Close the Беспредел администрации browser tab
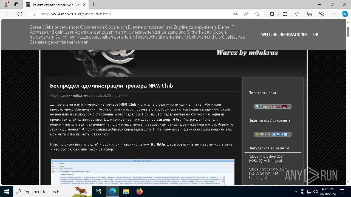351x197 pixels. click(84, 4)
